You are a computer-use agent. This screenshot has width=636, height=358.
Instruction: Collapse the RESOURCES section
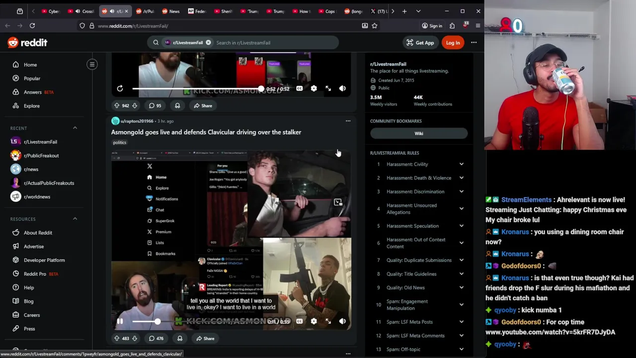coord(75,219)
